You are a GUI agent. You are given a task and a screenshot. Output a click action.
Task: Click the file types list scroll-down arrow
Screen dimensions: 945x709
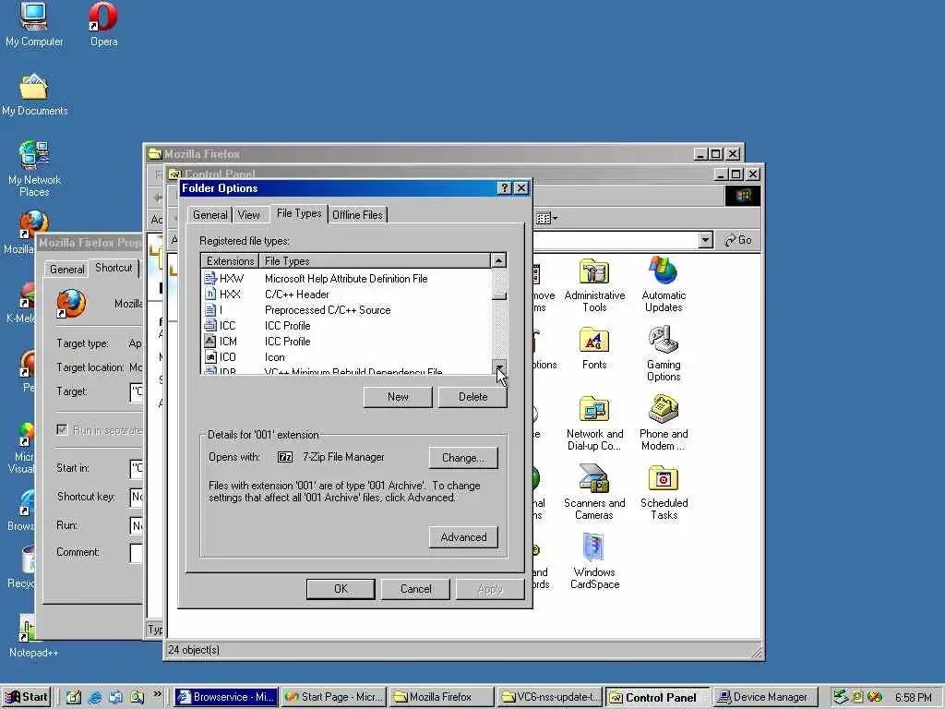pos(498,367)
